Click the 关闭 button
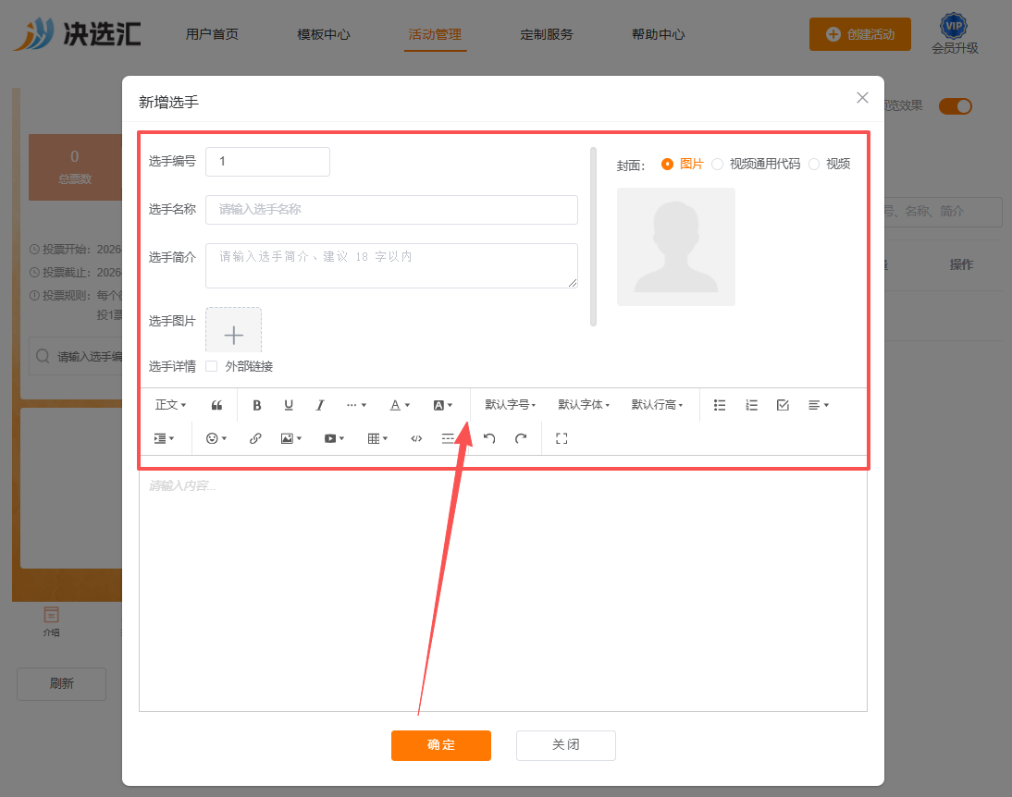This screenshot has height=797, width=1012. tap(566, 745)
